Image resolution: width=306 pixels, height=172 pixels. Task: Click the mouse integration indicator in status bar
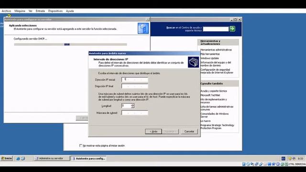click(282, 164)
